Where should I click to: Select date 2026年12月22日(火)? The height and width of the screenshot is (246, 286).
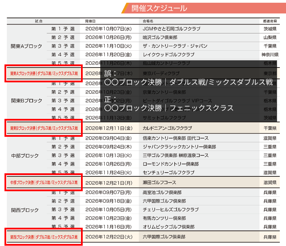pyautogui.click(x=109, y=237)
